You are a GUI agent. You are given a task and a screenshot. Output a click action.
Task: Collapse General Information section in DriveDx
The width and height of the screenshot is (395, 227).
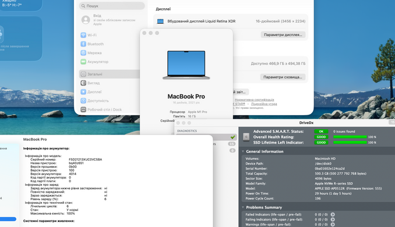point(243,151)
